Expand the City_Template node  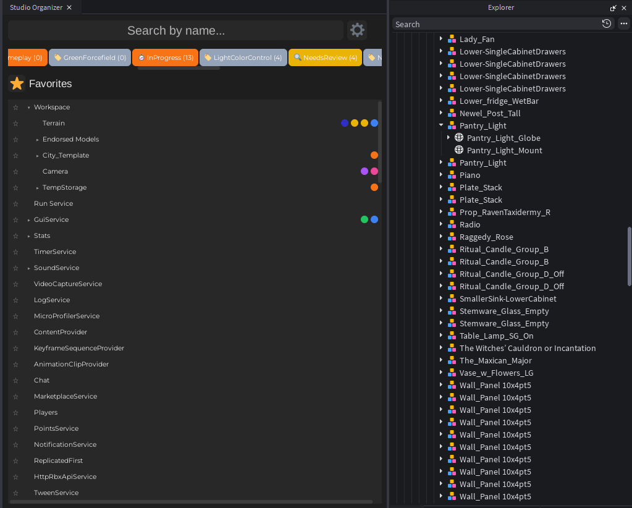(x=38, y=156)
